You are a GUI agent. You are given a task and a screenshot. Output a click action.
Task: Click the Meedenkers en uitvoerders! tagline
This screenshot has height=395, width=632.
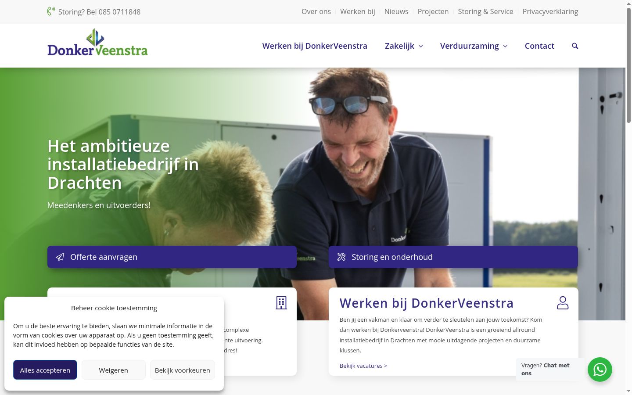[99, 205]
